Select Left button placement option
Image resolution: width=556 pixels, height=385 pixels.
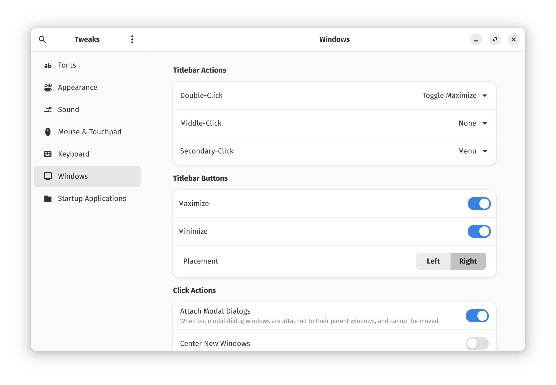click(433, 261)
